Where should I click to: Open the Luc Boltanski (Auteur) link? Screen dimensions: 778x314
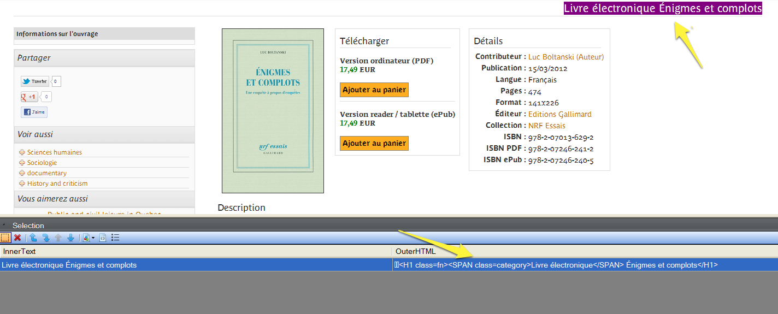coord(565,57)
